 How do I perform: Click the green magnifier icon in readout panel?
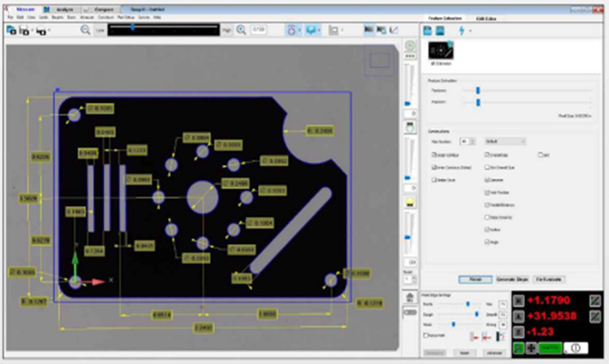click(x=518, y=348)
